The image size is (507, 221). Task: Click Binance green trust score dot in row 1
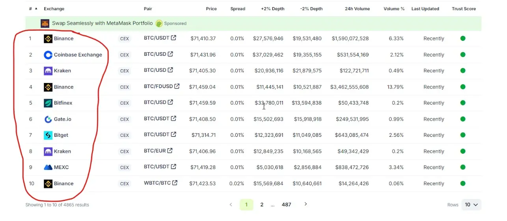[463, 39]
